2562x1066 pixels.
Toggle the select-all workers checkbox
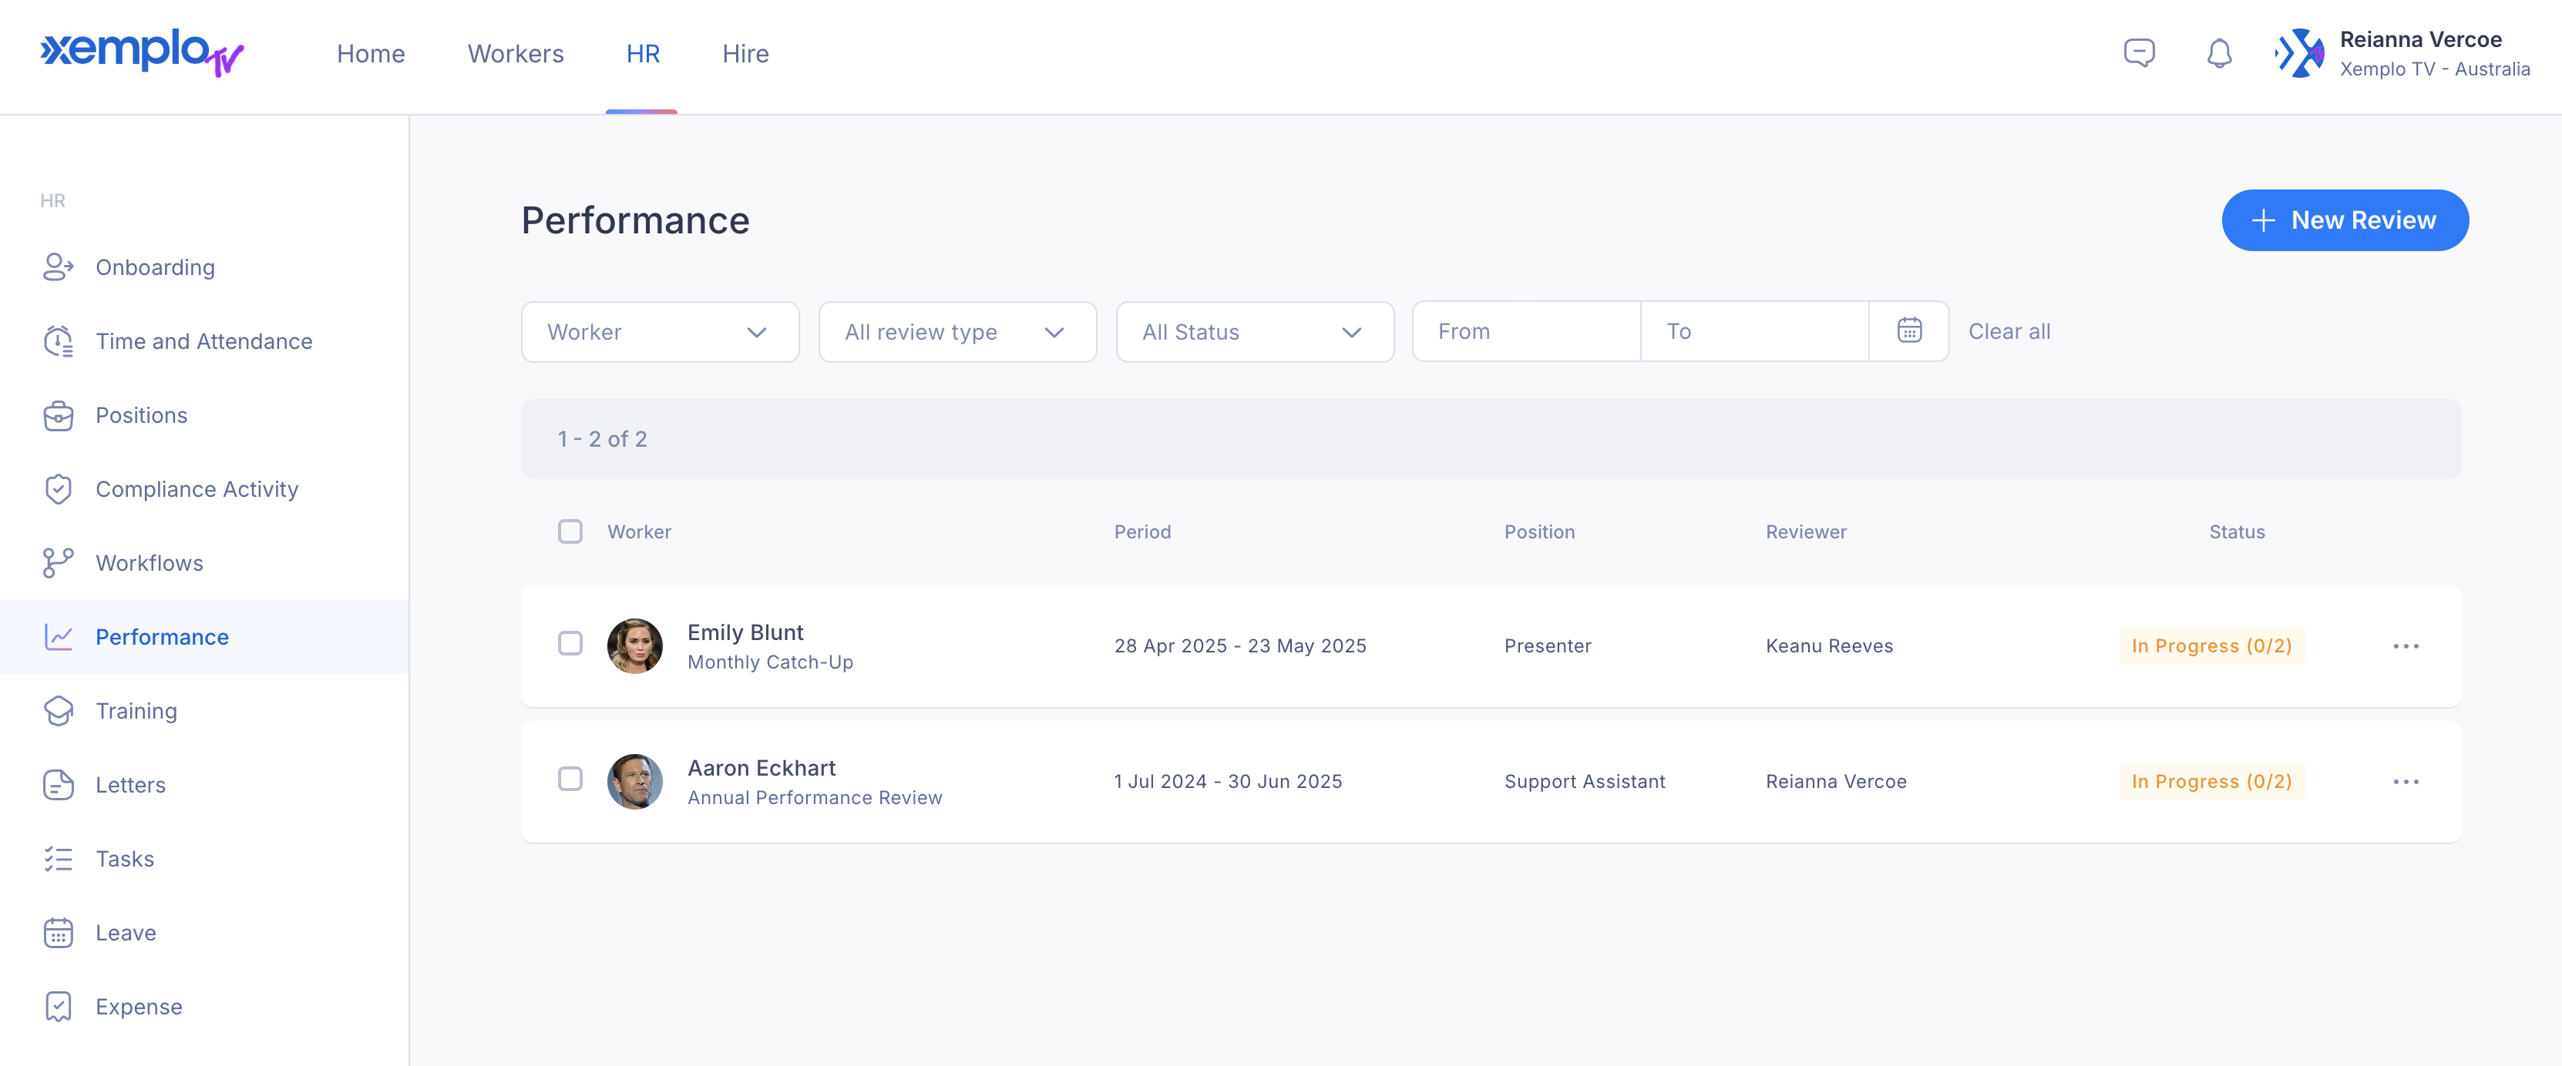pyautogui.click(x=570, y=531)
